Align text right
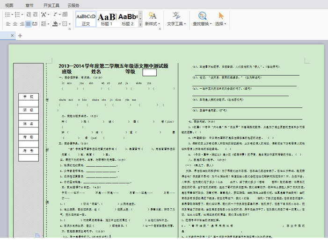The image size is (328, 247). (22, 24)
